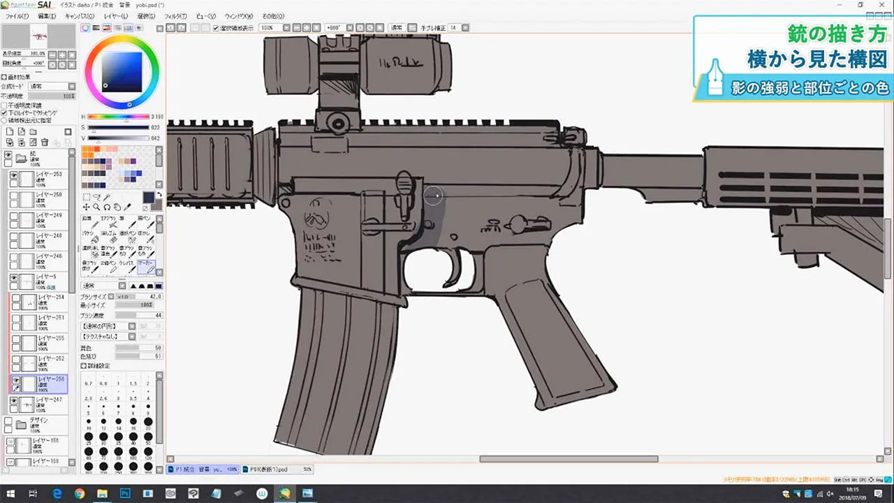Hide レイヤー253 by clicking its eye icon
The image size is (894, 503).
tap(14, 175)
